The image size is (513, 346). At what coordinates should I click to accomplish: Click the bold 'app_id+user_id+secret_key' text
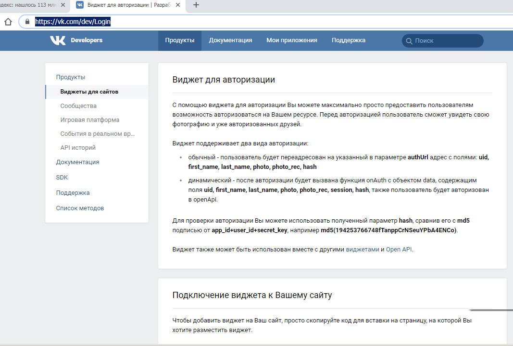tap(250, 230)
